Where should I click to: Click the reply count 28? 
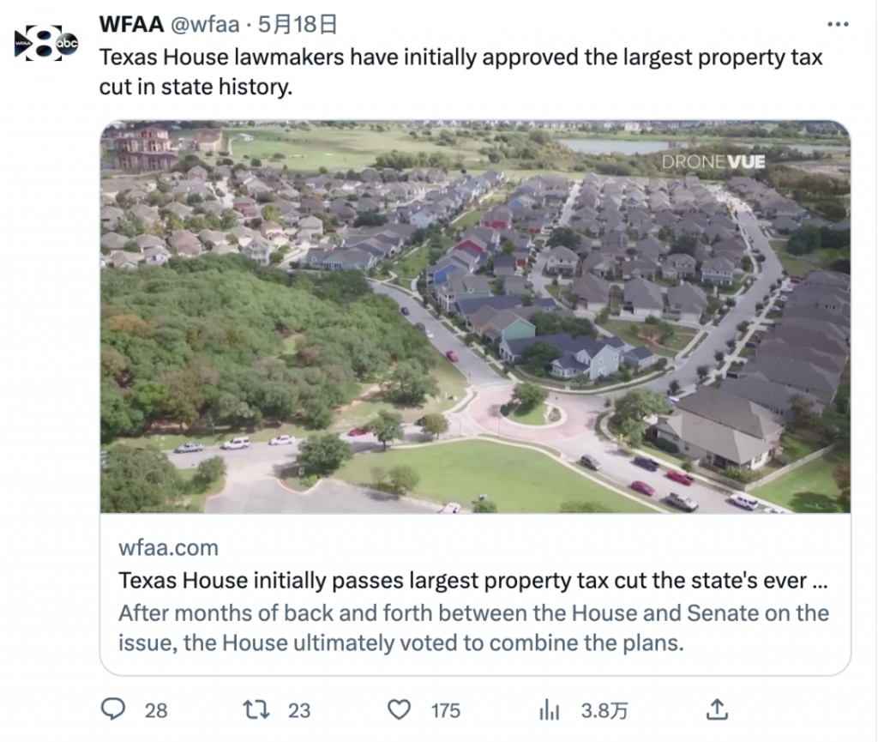156,710
